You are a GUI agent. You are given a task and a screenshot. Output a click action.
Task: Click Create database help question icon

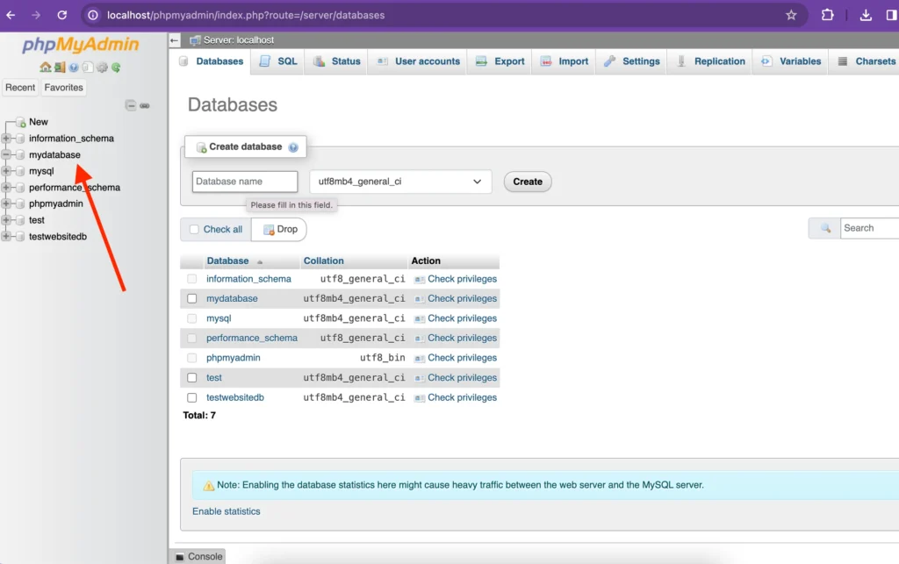click(x=293, y=147)
